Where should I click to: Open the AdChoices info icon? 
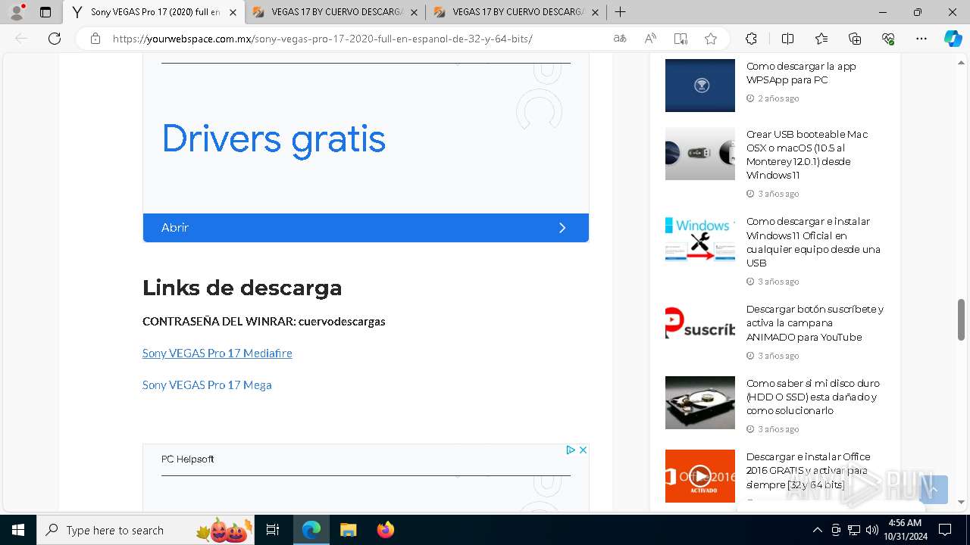click(x=571, y=450)
